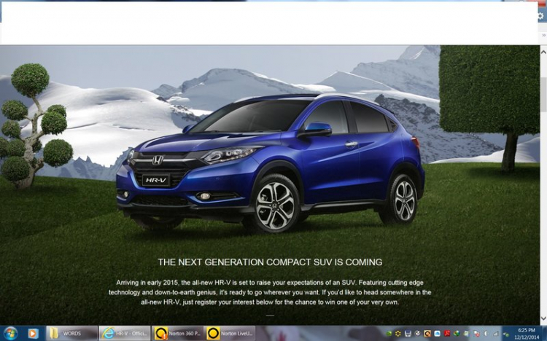Open the clock showing 6:25 PM
The height and width of the screenshot is (341, 547).
527,333
